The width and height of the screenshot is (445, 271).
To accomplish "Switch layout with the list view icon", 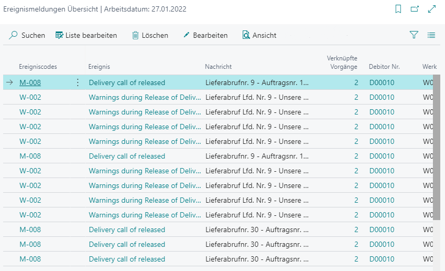I will (431, 35).
